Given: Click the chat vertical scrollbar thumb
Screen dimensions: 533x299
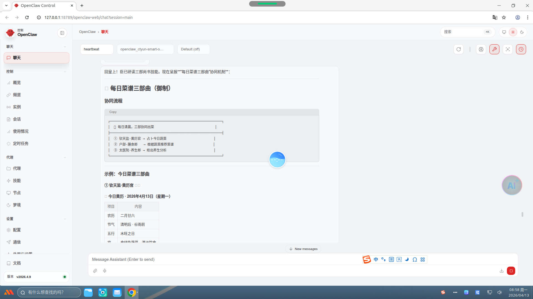Looking at the screenshot, I should 522,214.
